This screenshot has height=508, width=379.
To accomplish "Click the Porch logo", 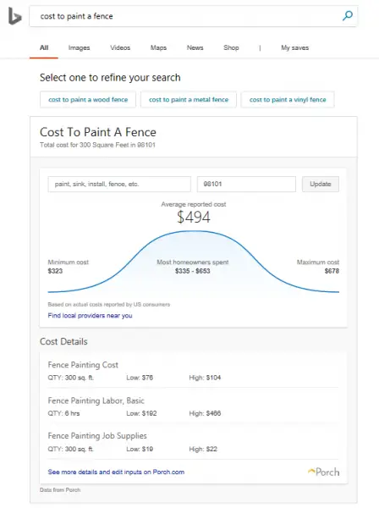I will click(324, 472).
